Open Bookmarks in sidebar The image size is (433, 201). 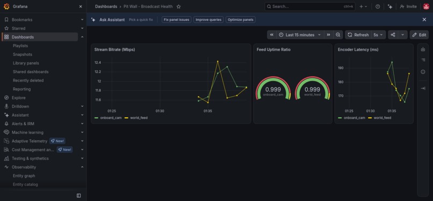(22, 19)
